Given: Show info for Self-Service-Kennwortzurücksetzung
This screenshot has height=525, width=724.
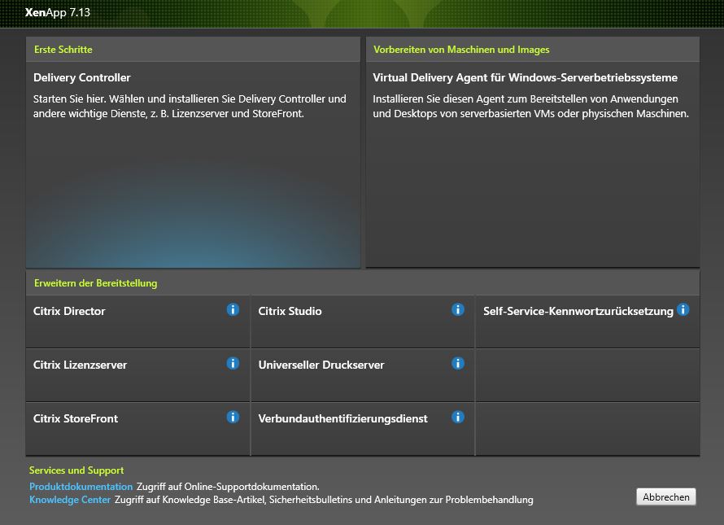Looking at the screenshot, I should tap(683, 309).
